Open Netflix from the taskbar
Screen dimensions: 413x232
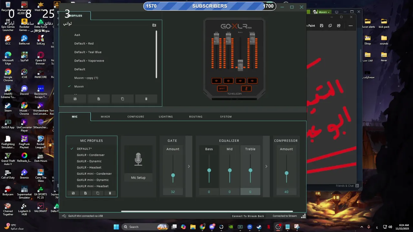point(268,227)
